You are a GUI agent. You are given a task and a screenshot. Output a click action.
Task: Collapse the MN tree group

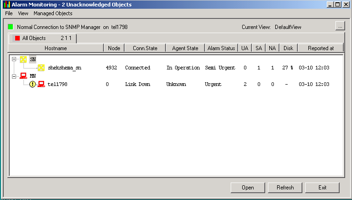click(x=14, y=76)
